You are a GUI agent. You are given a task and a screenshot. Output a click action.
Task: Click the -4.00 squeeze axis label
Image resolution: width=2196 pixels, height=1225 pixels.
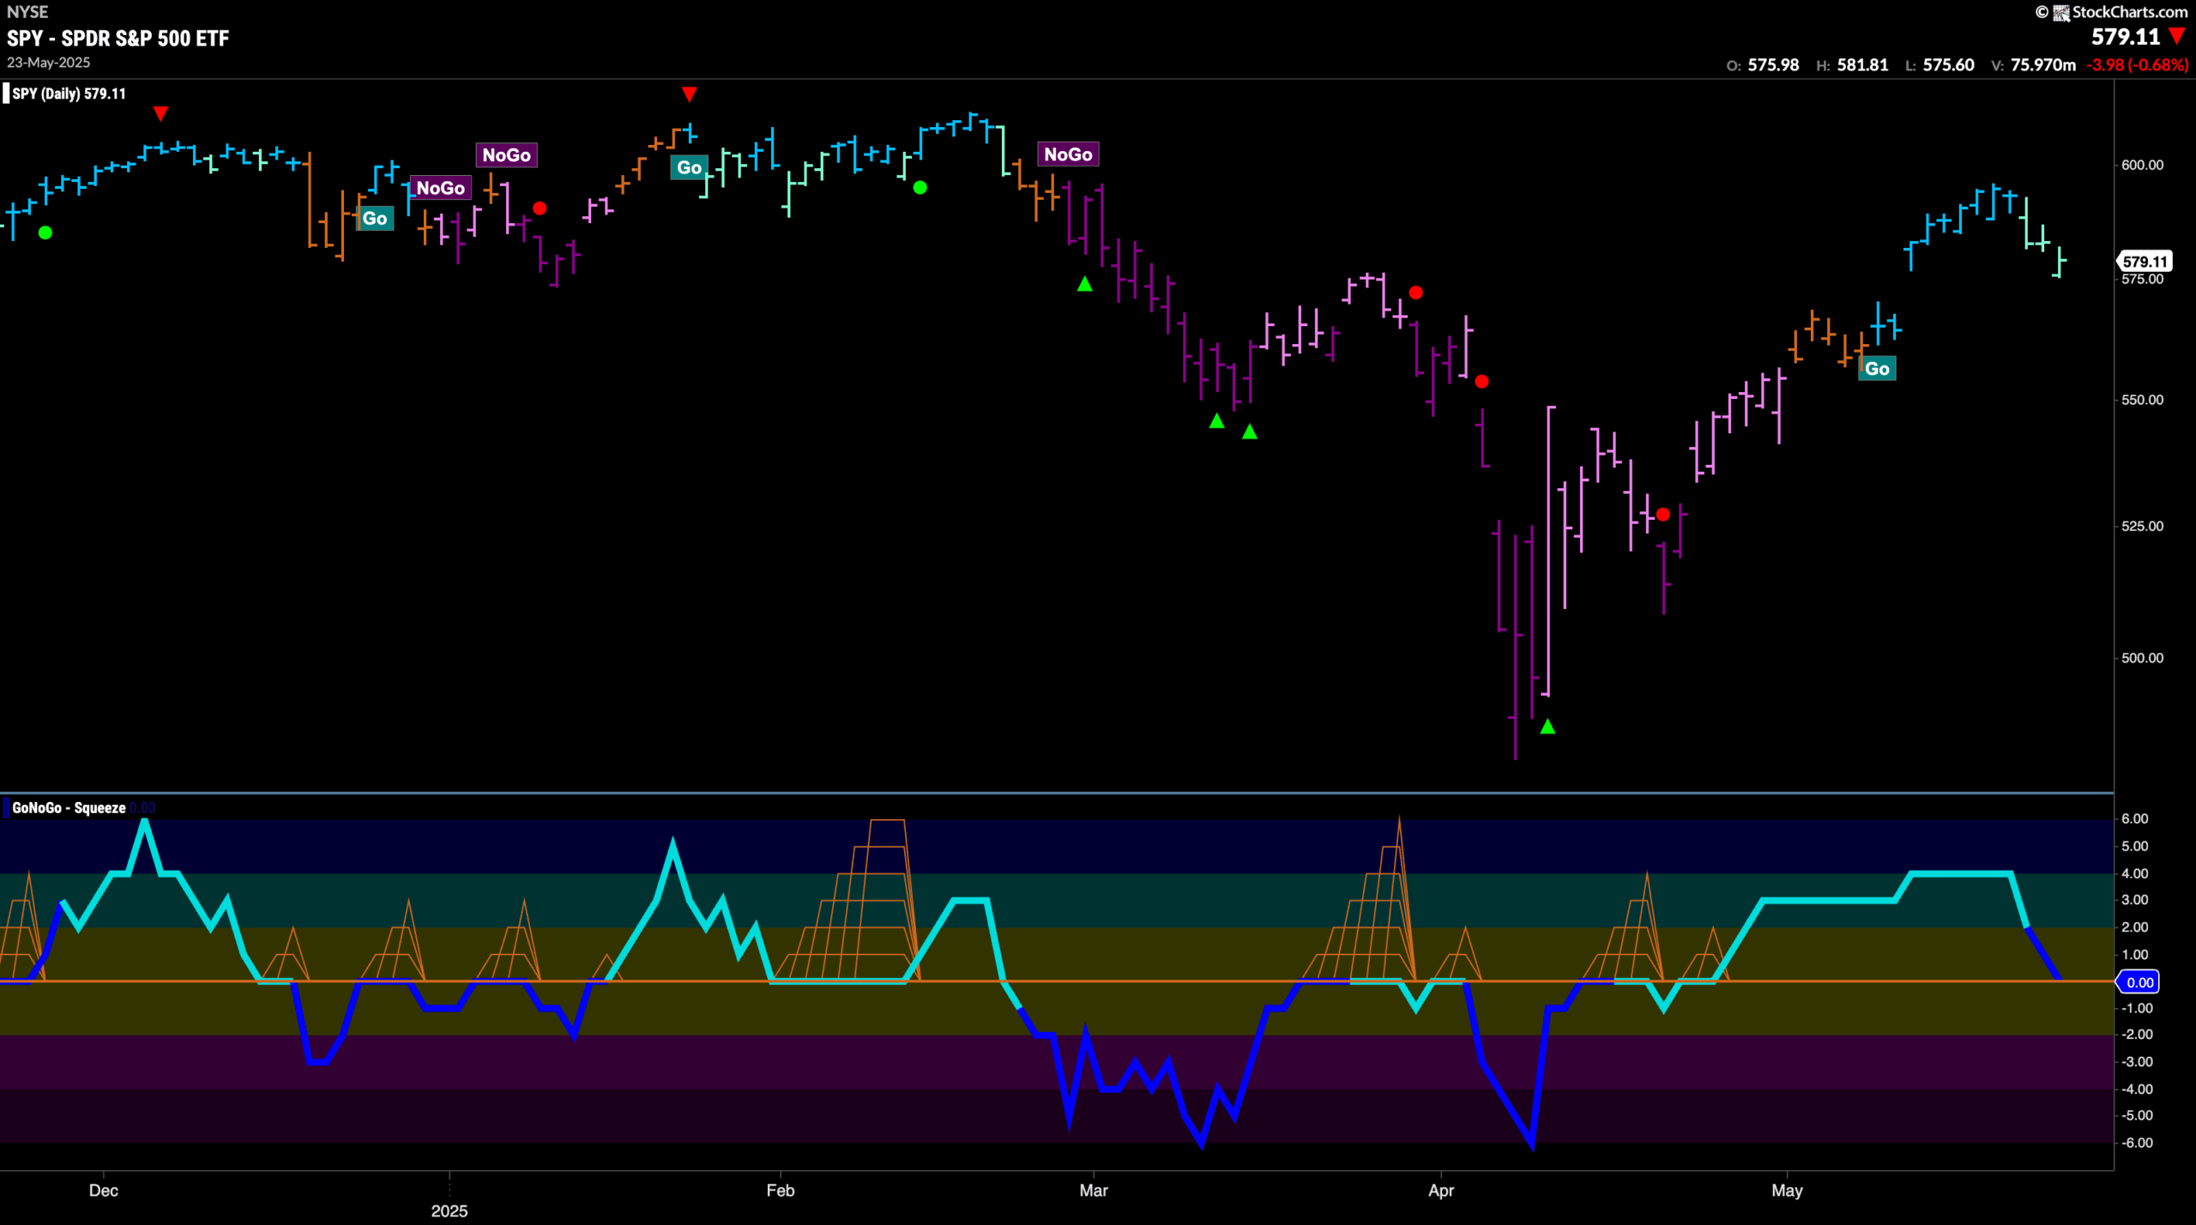tap(2137, 1089)
